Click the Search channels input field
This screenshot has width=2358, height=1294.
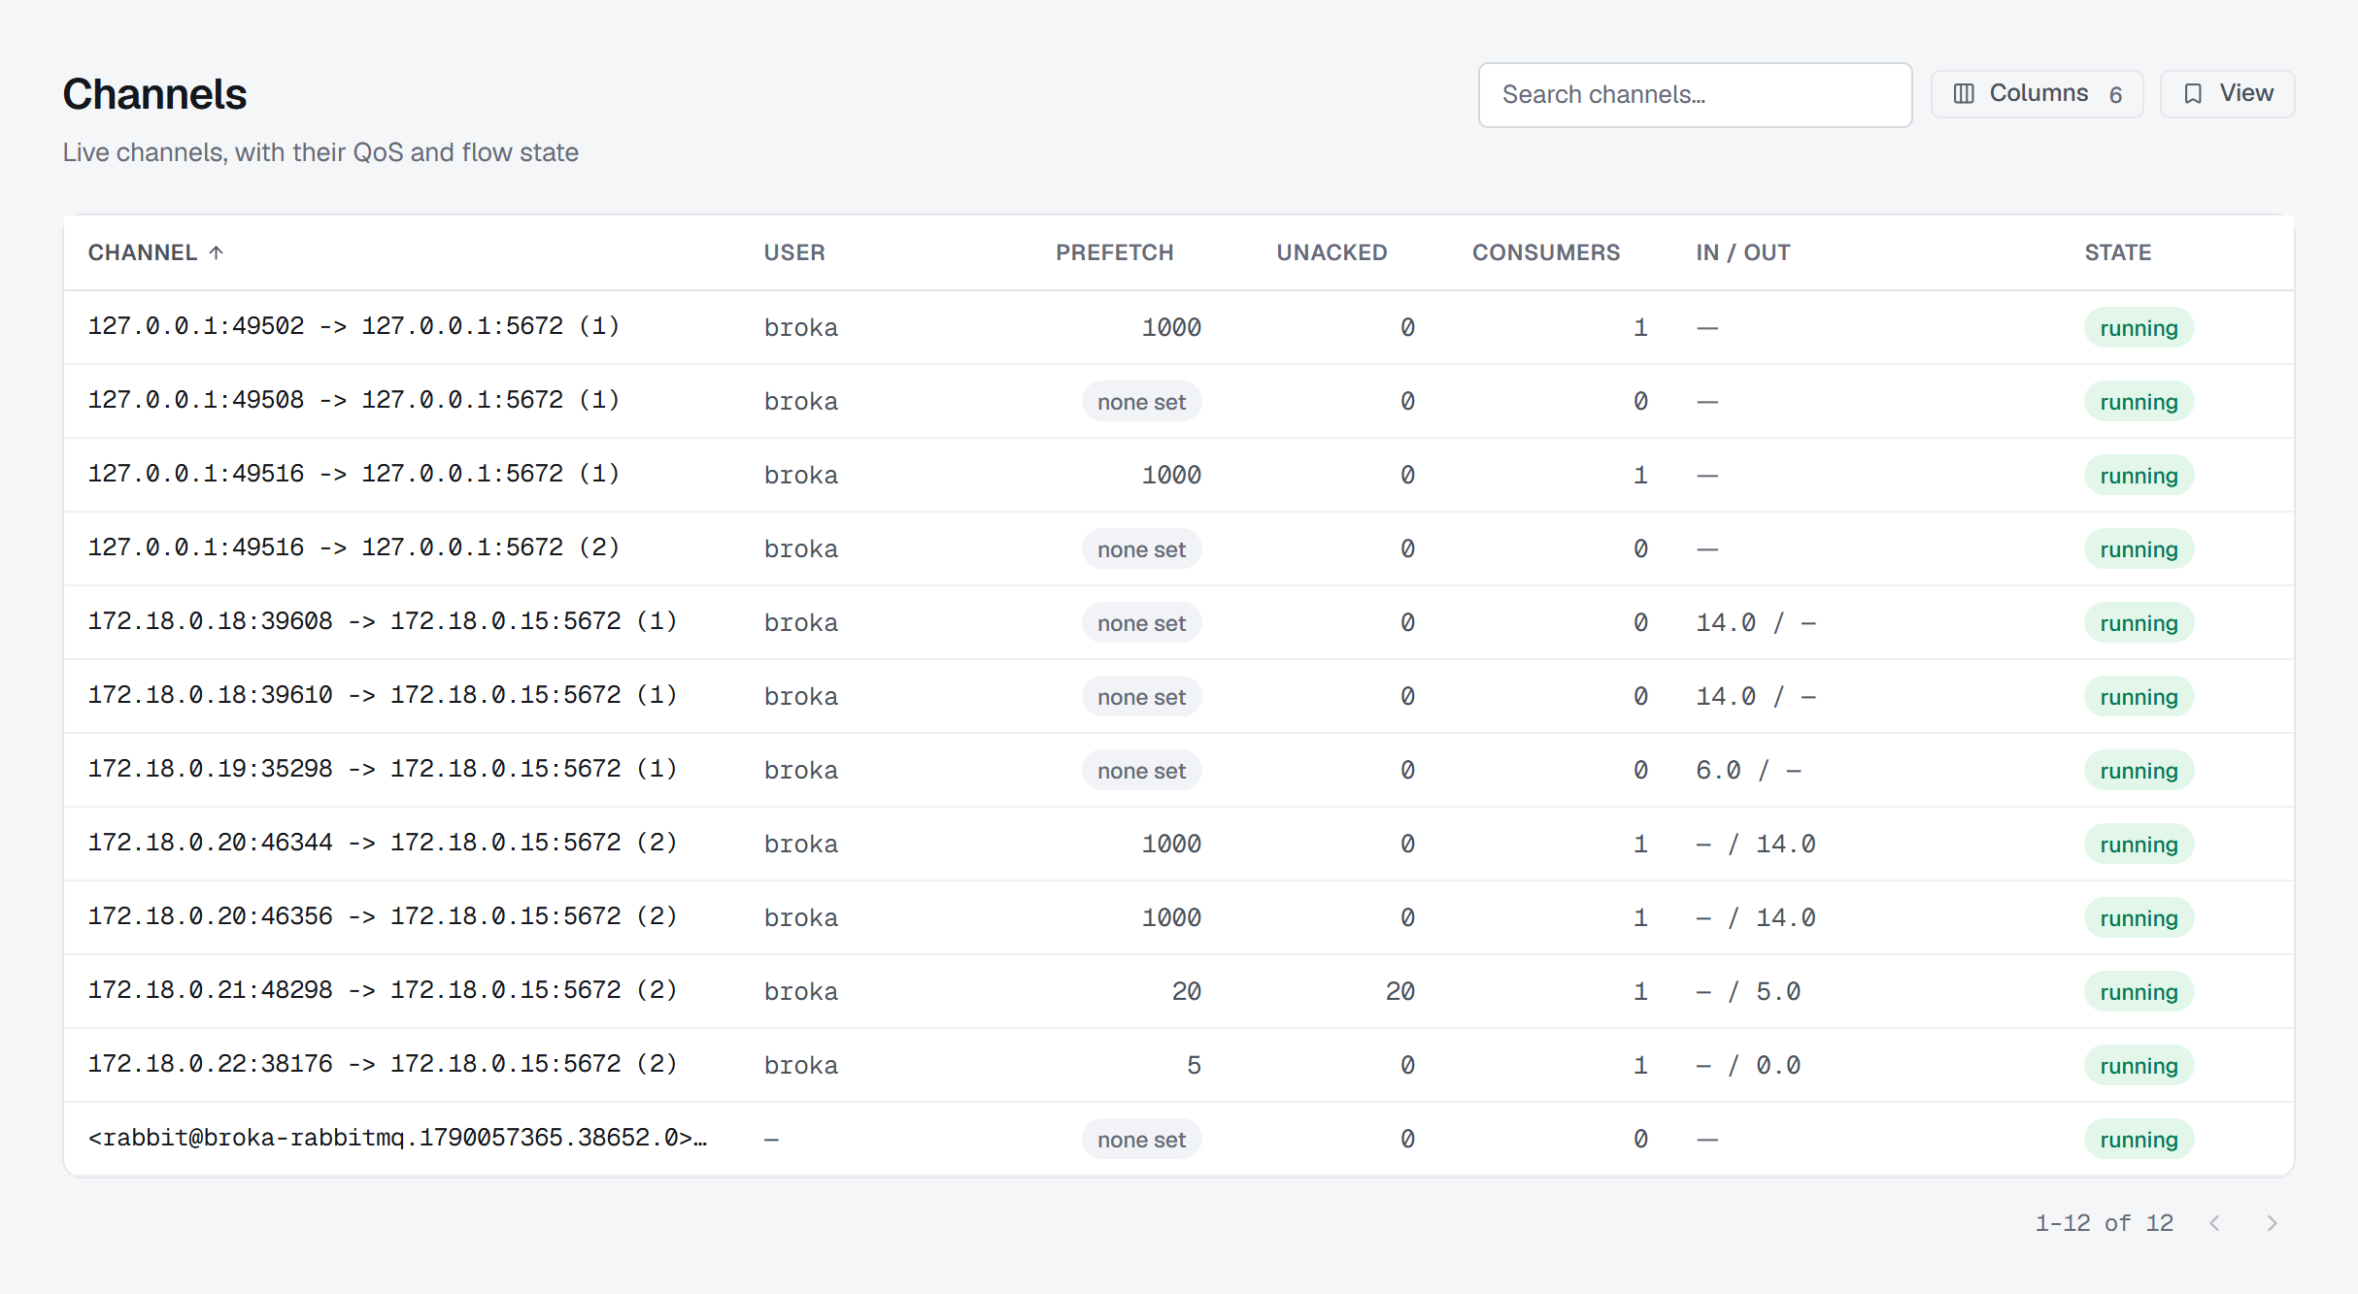1695,94
